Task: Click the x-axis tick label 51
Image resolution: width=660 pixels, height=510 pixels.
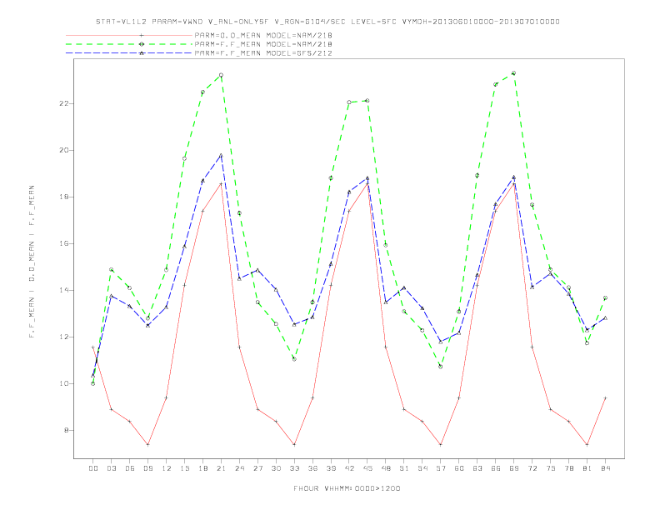Action: (x=404, y=468)
